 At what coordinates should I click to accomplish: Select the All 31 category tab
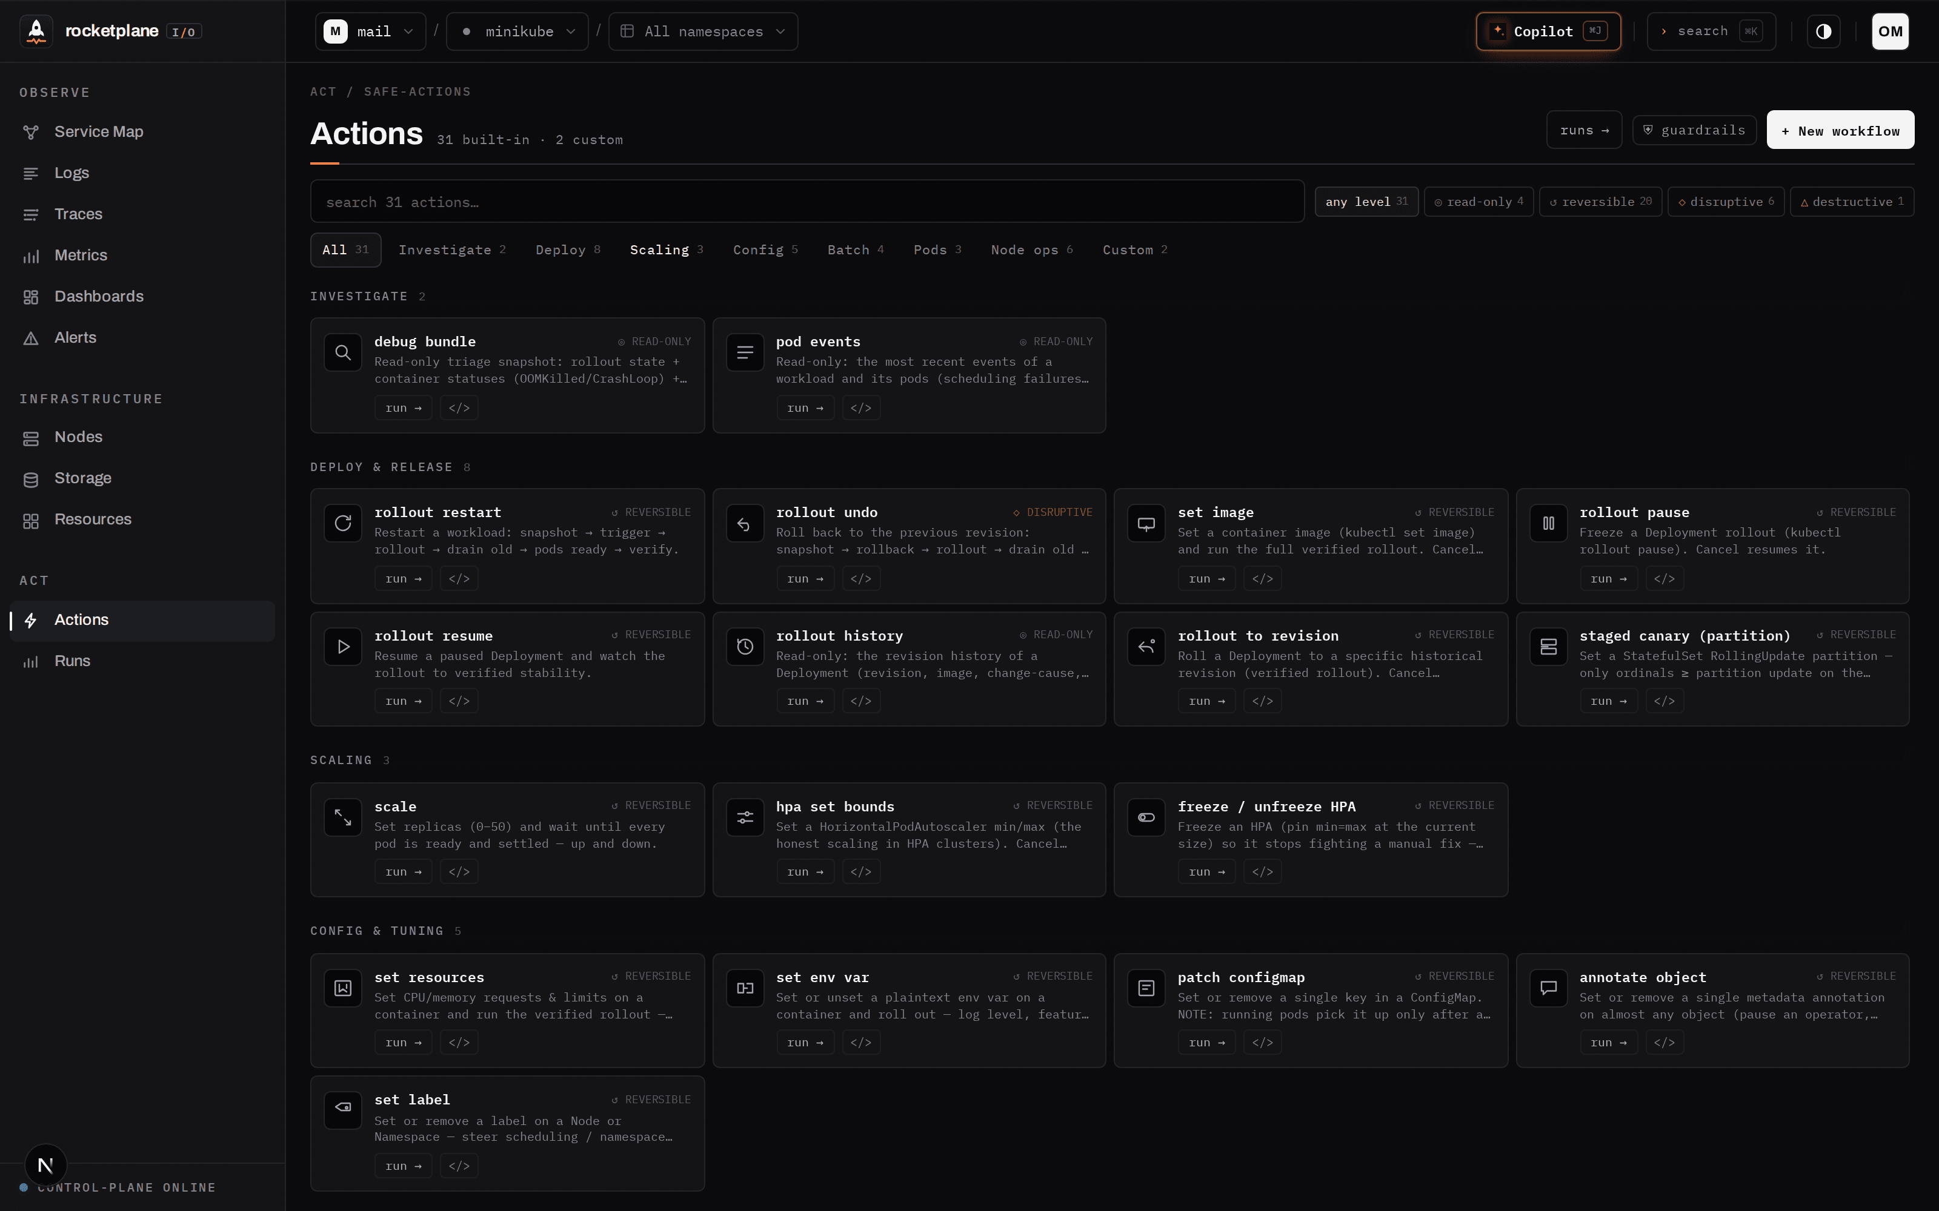345,250
